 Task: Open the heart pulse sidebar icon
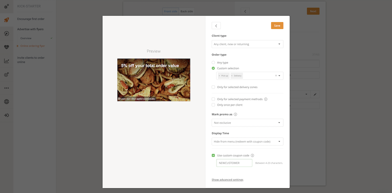tap(7, 47)
